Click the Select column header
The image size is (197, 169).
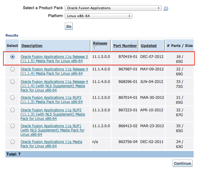point(12,45)
